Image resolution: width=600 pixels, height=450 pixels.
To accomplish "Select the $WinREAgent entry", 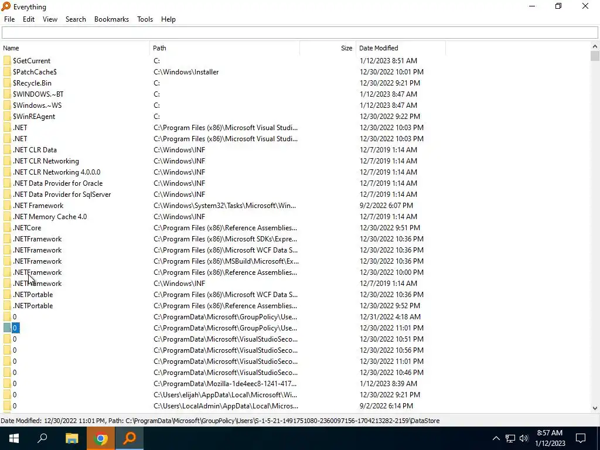I will pos(34,116).
